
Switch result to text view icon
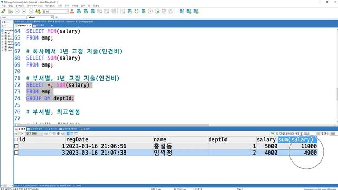pos(76,134)
